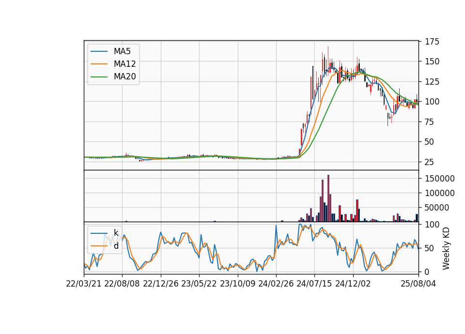This screenshot has width=465, height=334.
Task: Click the 22/03/21 date tick label
Action: coord(84,284)
